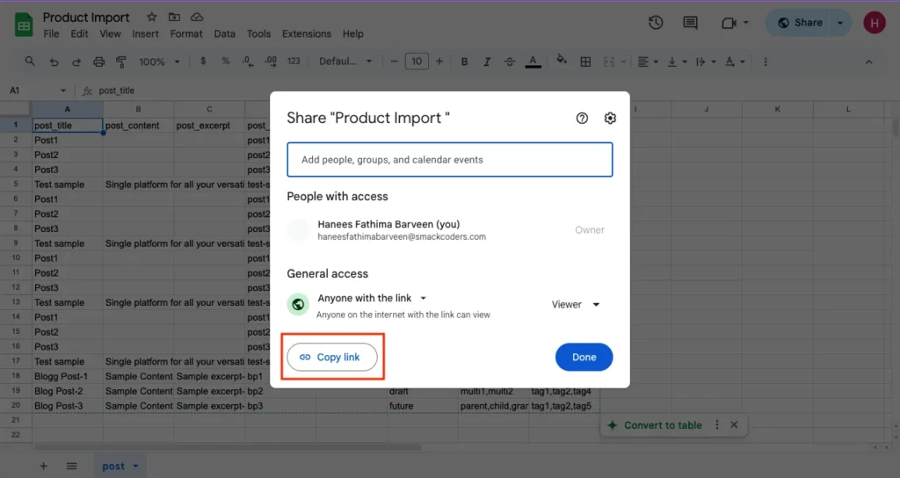Toggle bold formatting in toolbar
Viewport: 900px width, 478px height.
(x=464, y=62)
